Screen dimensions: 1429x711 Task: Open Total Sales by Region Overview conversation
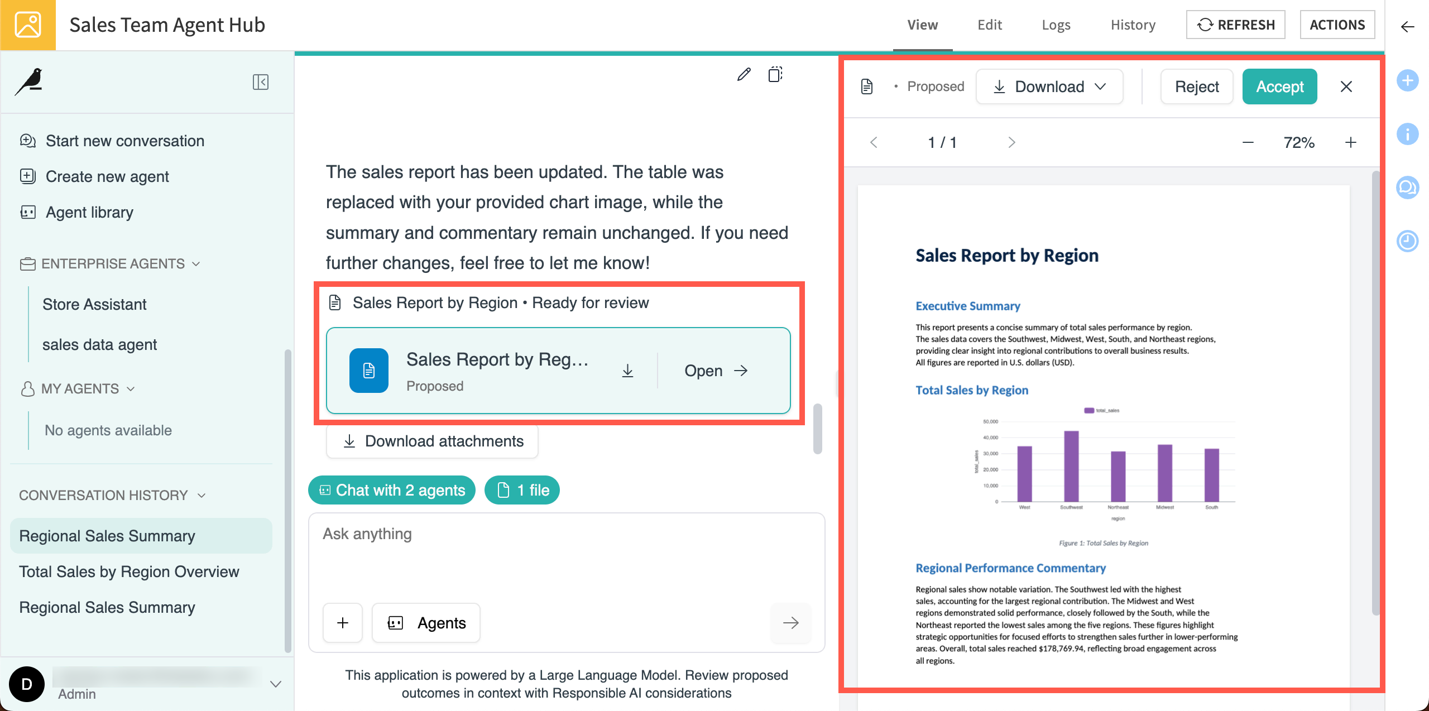[x=129, y=571]
